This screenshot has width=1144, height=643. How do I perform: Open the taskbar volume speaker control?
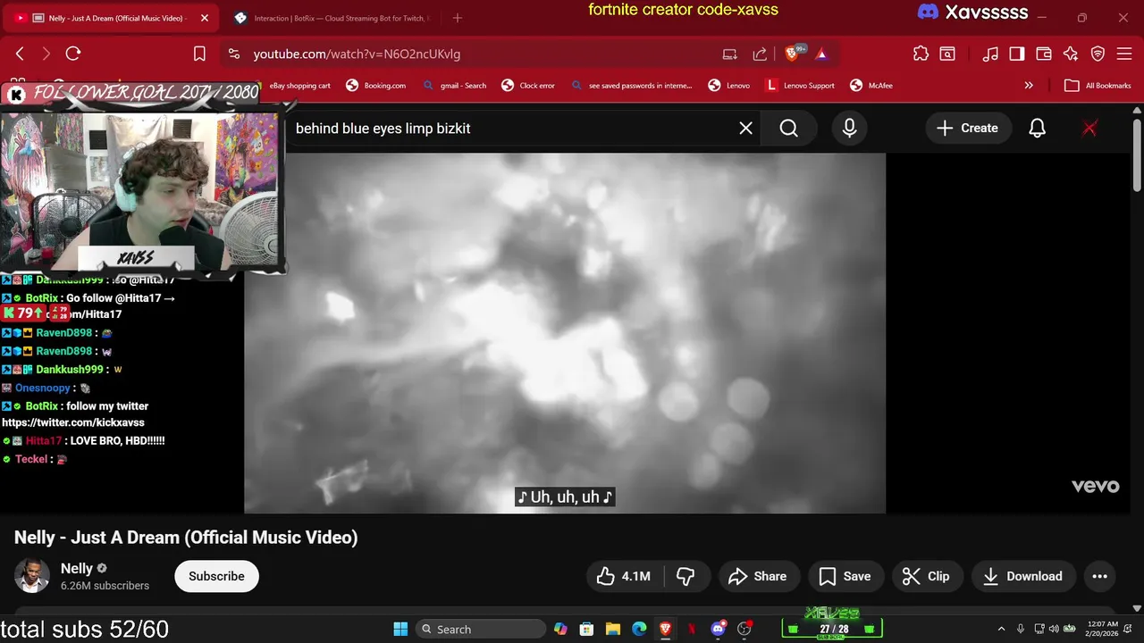pyautogui.click(x=1055, y=629)
